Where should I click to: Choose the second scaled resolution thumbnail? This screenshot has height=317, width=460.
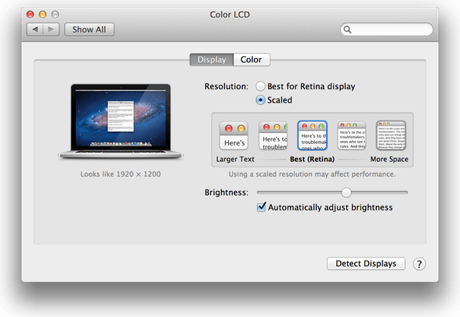tap(273, 135)
